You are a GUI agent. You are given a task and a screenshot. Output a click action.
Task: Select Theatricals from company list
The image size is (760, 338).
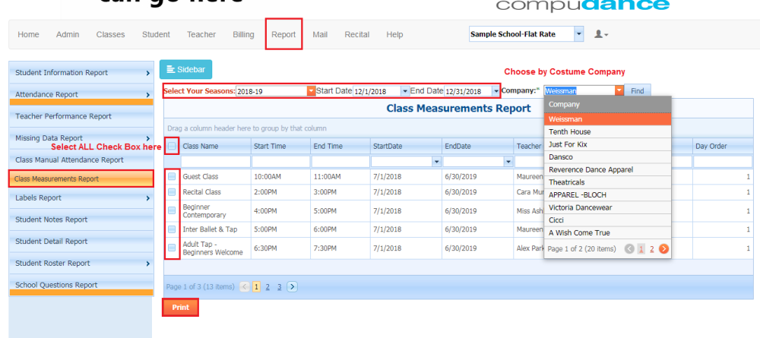[x=607, y=182]
